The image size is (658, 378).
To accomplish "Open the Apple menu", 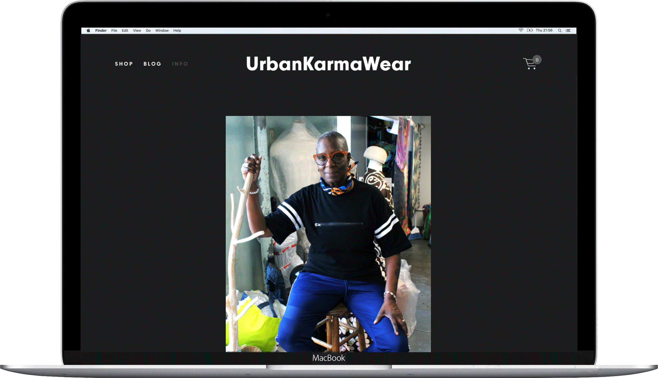I will point(89,30).
